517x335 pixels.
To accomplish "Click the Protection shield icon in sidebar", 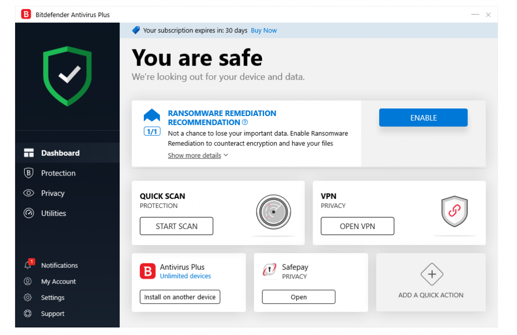I will tap(29, 173).
